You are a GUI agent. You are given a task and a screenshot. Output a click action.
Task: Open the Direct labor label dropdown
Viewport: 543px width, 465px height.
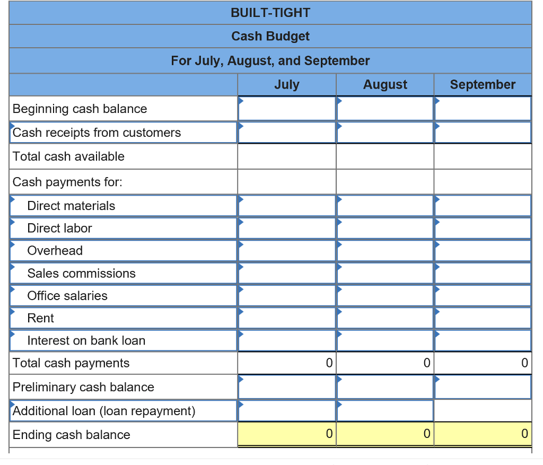(x=123, y=228)
